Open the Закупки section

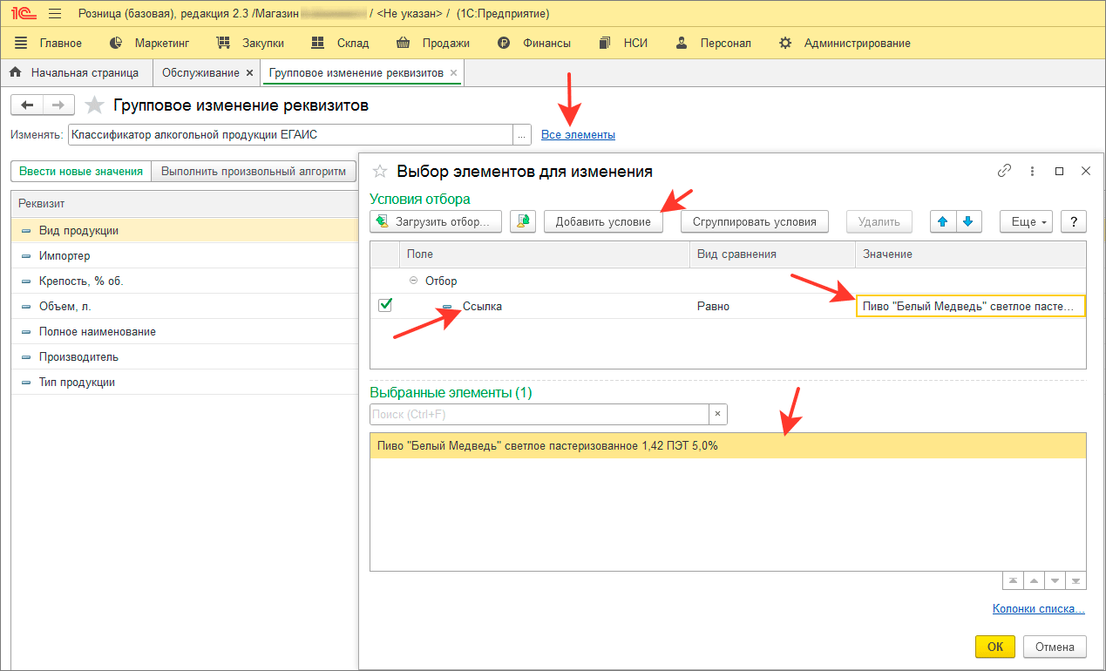(250, 43)
